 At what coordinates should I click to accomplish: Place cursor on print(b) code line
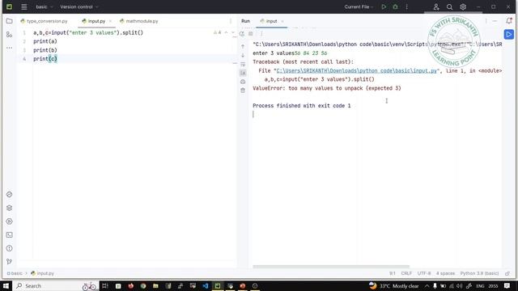point(45,50)
